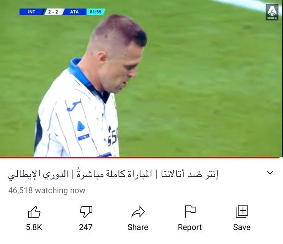Click the ATA team label in scoreboard
Viewport: 283px width, 244px height.
(x=75, y=12)
